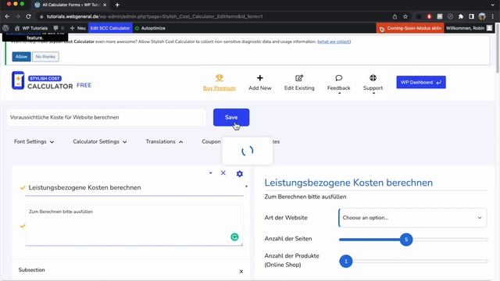Open the Support lifebuoy menu
This screenshot has width=500, height=281.
tap(373, 78)
